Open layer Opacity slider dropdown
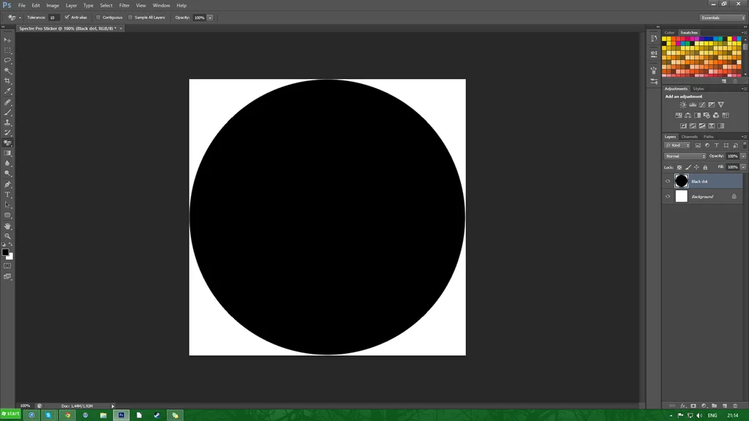The image size is (749, 421). (743, 156)
